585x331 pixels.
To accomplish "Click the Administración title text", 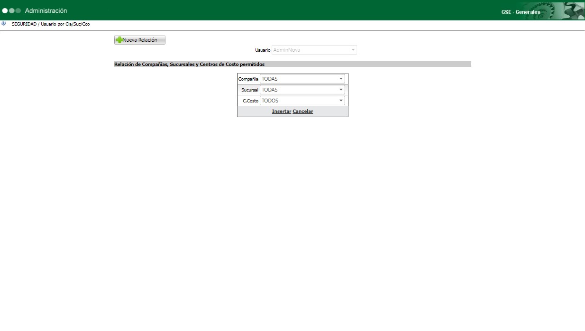I will (x=46, y=10).
